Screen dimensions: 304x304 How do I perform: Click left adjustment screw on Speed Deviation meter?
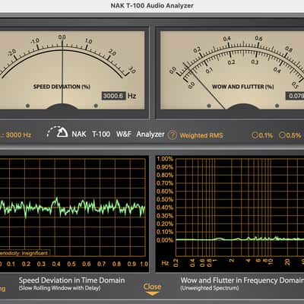pyautogui.click(x=28, y=106)
